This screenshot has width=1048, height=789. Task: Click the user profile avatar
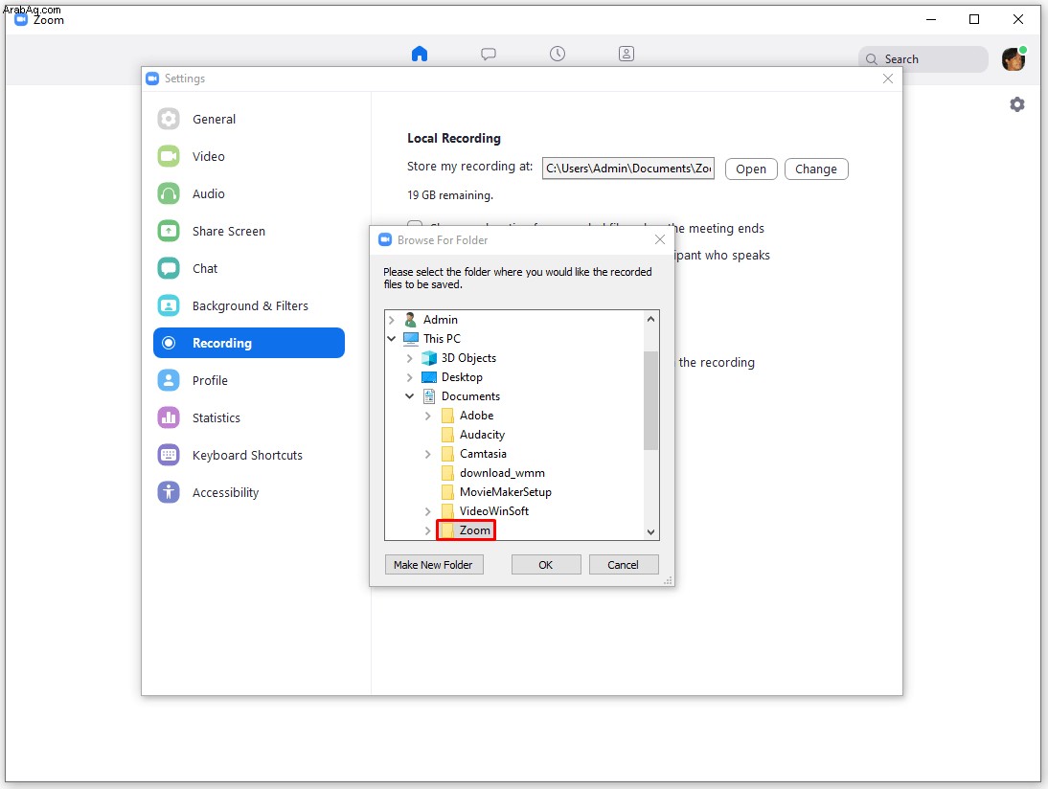[x=1014, y=59]
